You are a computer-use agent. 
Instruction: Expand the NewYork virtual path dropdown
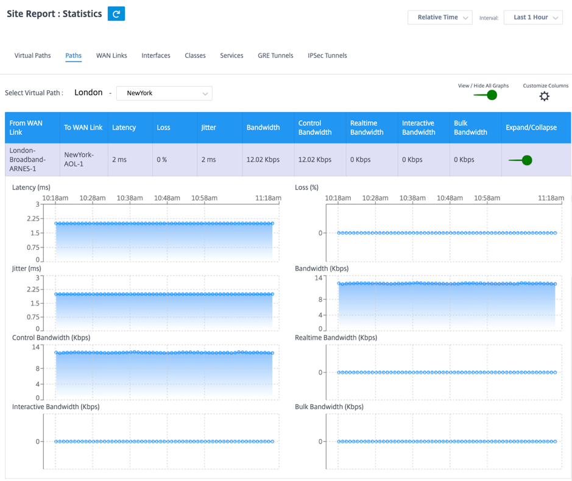164,93
